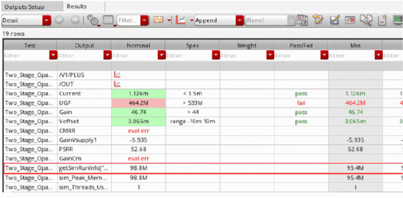Expand the Append plot mode dropdown
403x198 pixels.
coord(239,20)
